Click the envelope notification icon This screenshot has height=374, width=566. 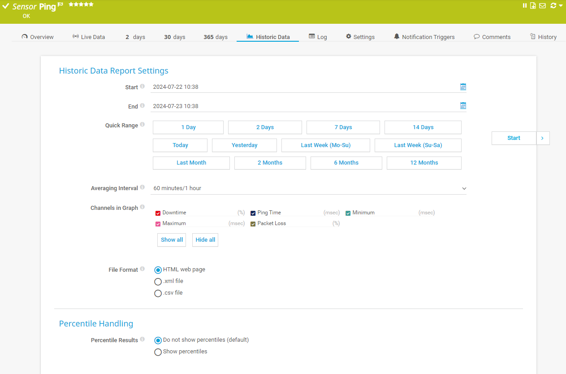542,5
